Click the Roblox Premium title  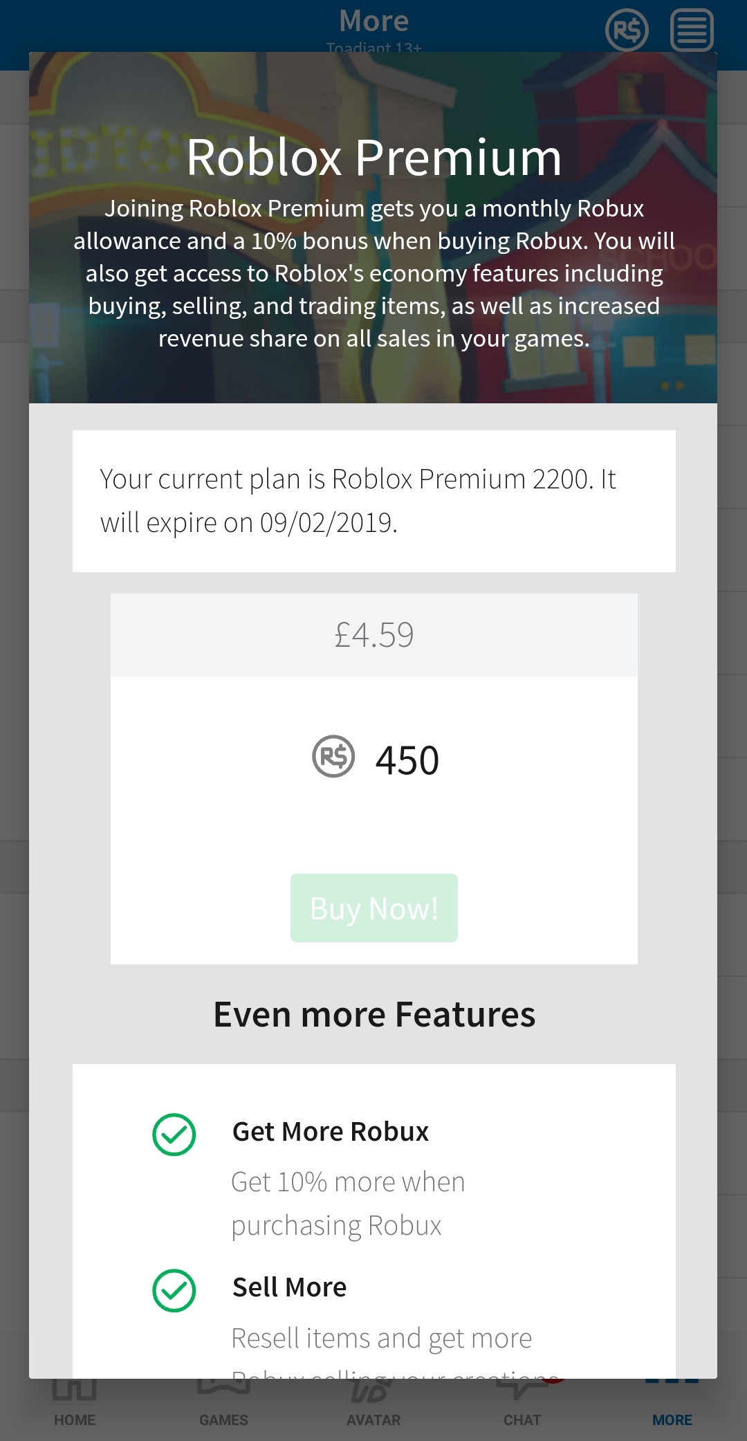pos(373,159)
